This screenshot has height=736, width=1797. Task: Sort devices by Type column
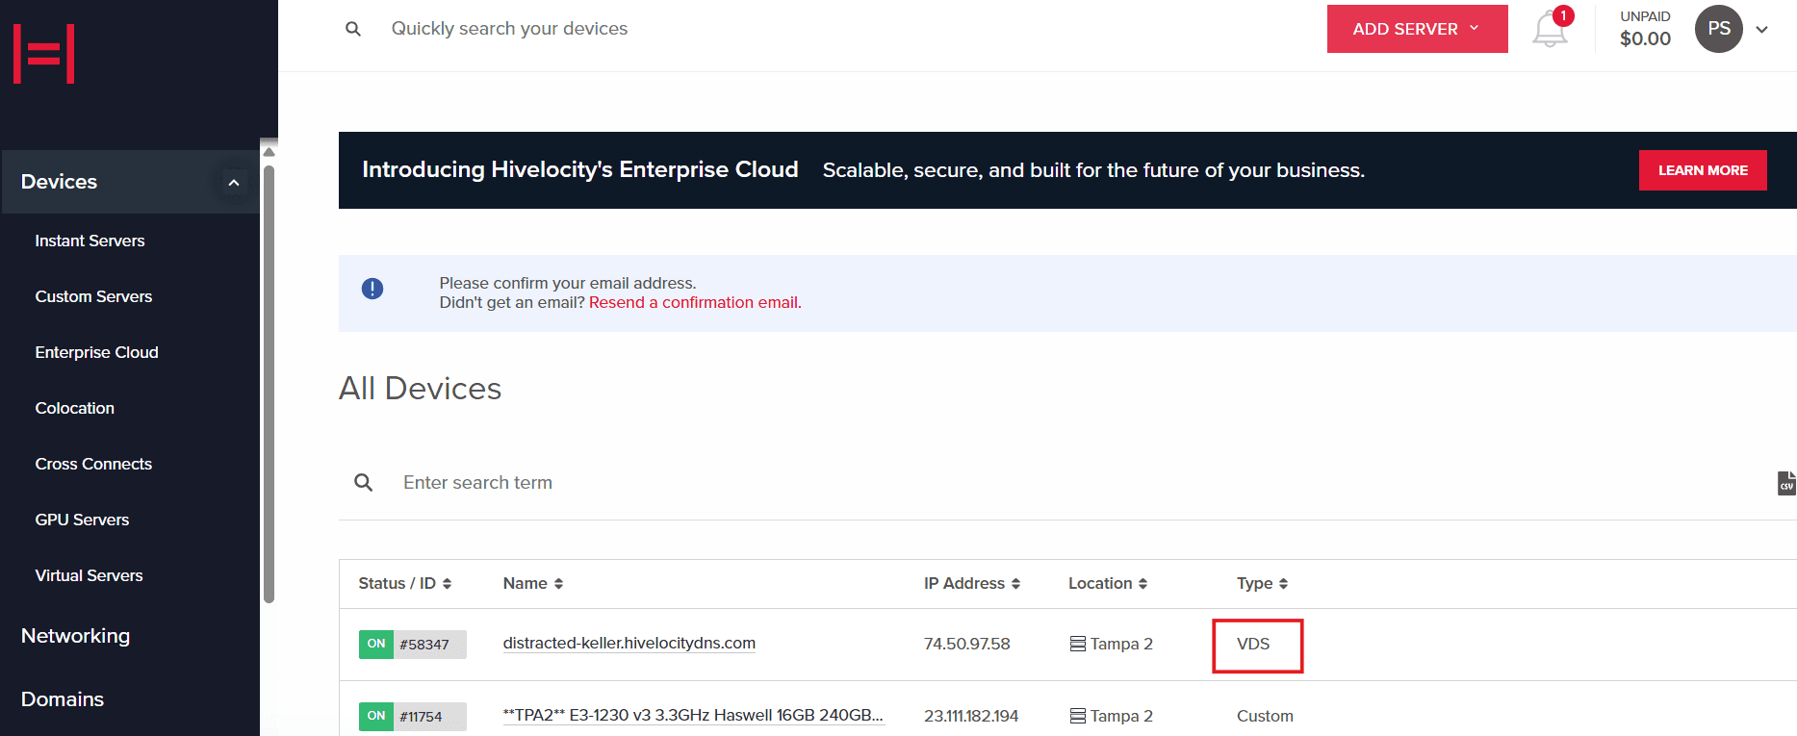click(1262, 584)
